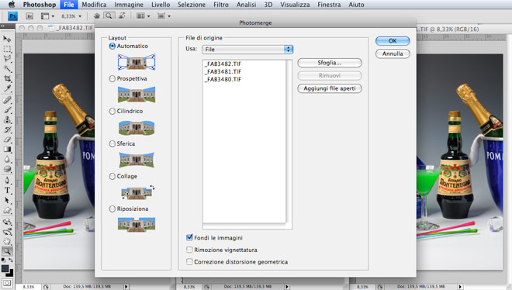
Task: Select the Magic Wand tool
Action: (7, 68)
